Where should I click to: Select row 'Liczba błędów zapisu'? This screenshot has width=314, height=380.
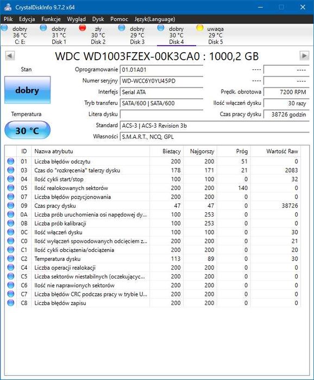point(153,303)
